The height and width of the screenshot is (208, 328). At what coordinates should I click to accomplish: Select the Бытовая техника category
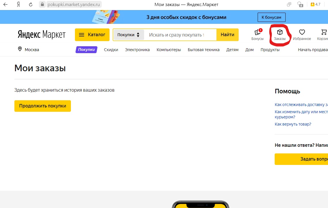point(203,50)
